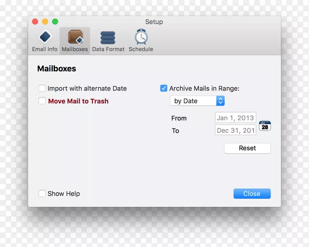Open the Data Format settings icon
This screenshot has width=309, height=247.
pos(108,37)
